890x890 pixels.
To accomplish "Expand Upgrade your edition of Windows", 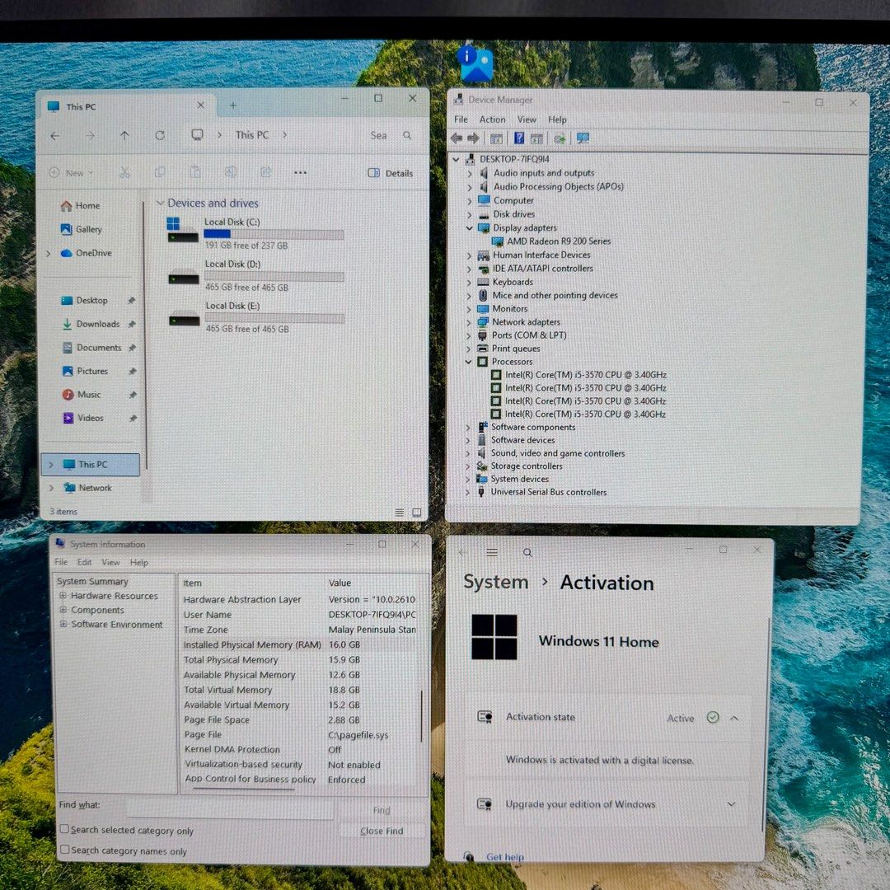I will coord(731,804).
